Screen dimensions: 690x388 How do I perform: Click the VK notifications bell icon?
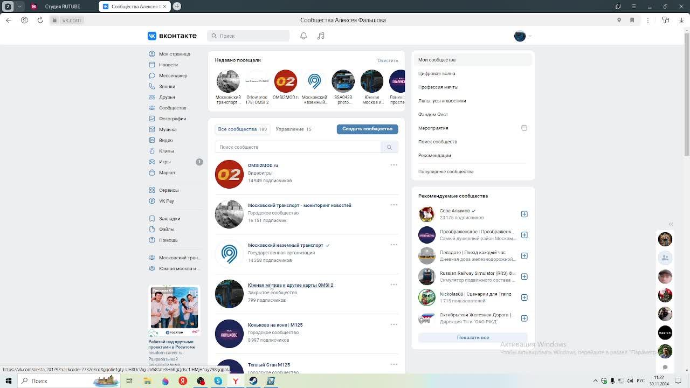pyautogui.click(x=303, y=36)
